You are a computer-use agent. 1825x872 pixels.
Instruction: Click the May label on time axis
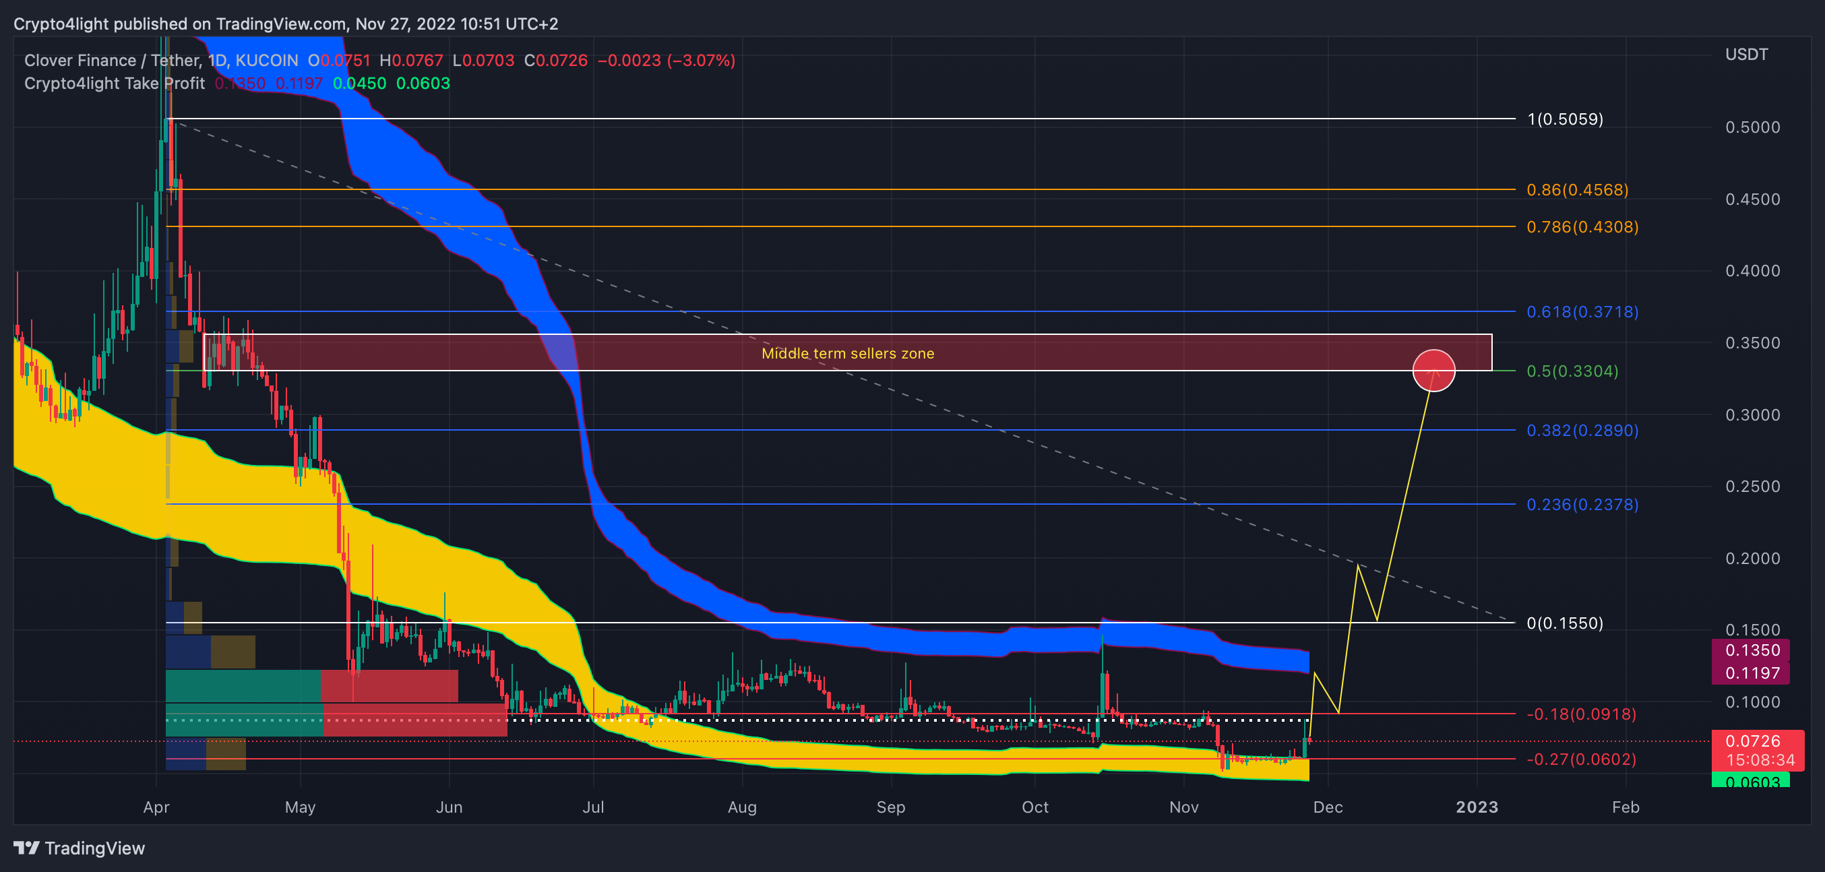coord(300,807)
